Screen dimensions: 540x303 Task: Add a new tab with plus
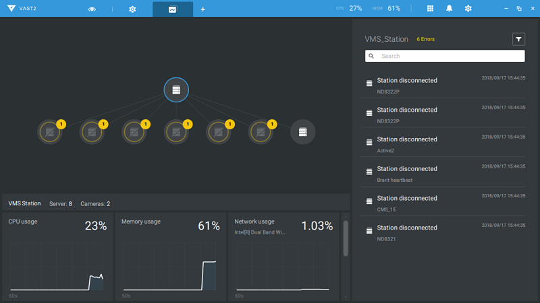pyautogui.click(x=202, y=9)
